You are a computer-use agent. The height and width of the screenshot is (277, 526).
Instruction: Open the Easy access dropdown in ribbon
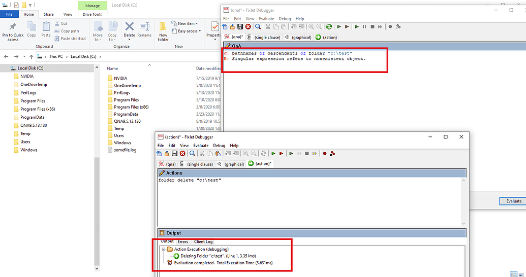[186, 31]
